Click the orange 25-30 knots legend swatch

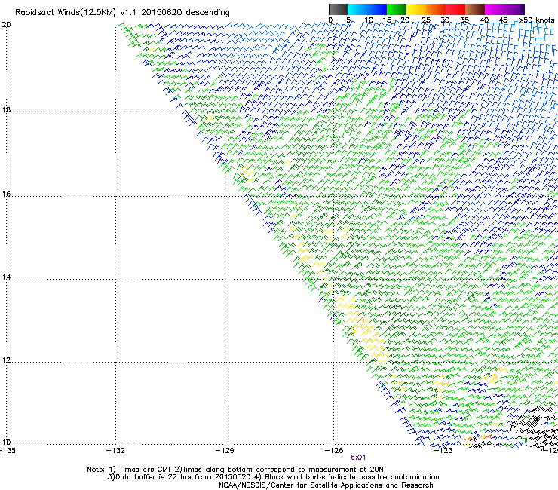click(x=436, y=9)
